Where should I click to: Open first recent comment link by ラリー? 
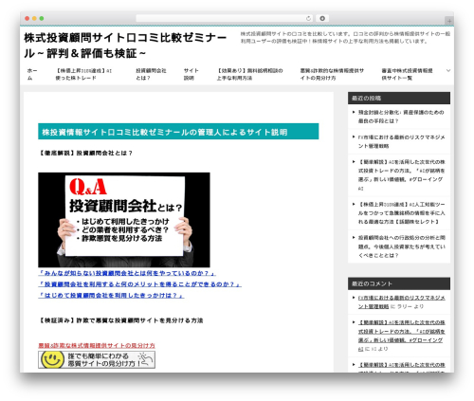(x=401, y=302)
